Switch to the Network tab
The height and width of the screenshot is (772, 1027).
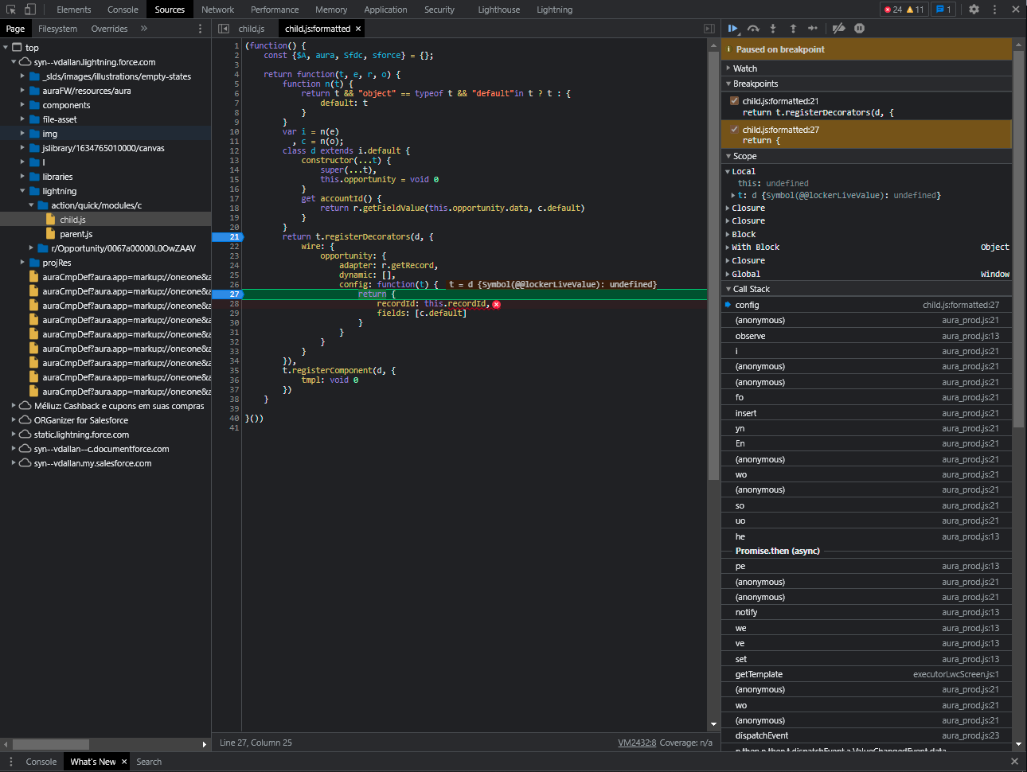click(217, 10)
